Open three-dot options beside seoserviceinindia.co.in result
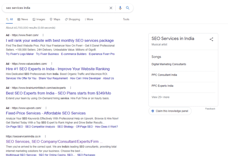The image size is (228, 156). (45, 136)
